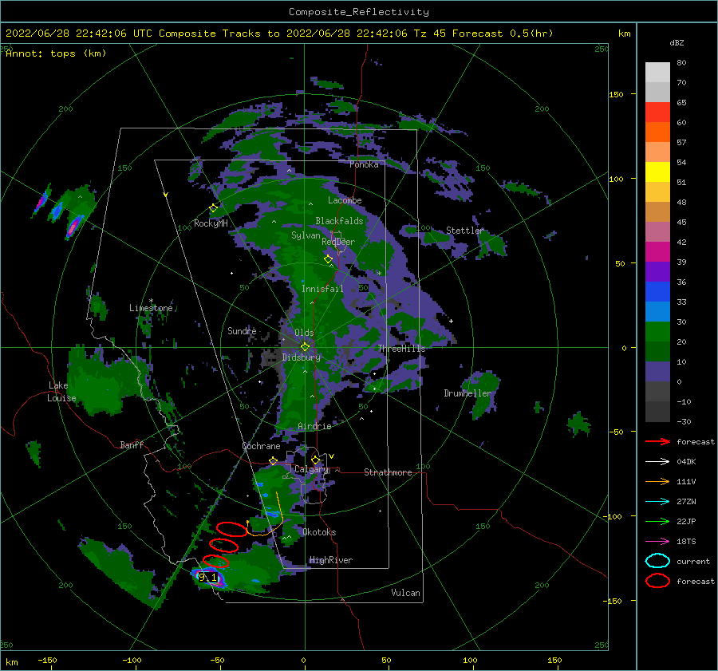Screen dimensions: 718x671
Task: Select the magenta 42 dBZ color swatch
Action: point(657,251)
